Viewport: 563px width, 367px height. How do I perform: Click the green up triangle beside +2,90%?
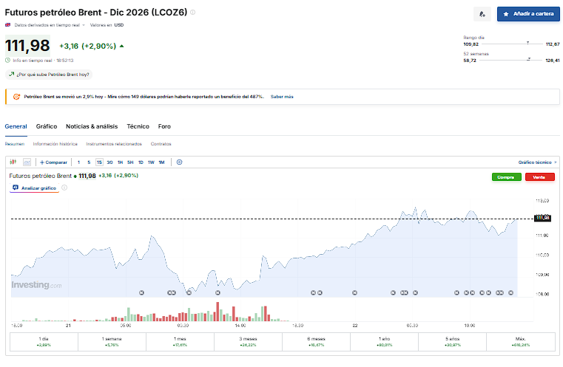(x=122, y=46)
